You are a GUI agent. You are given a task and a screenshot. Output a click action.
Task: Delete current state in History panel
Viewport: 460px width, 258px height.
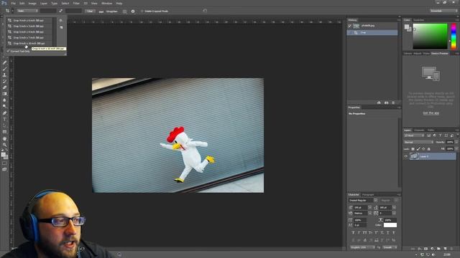[393, 102]
